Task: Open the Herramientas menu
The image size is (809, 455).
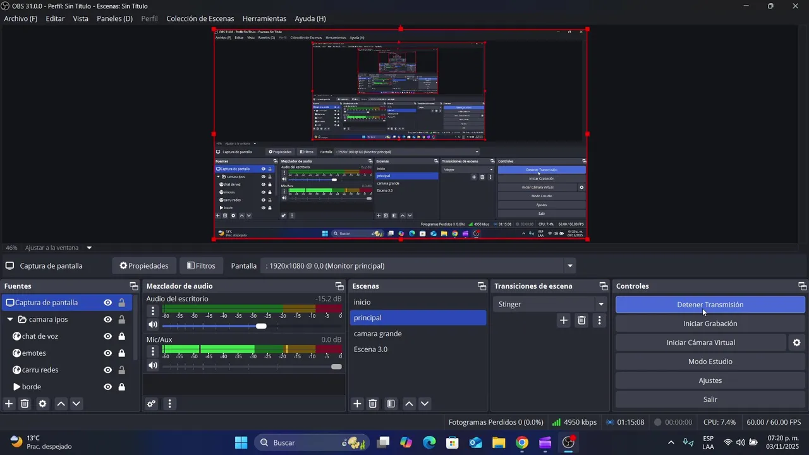Action: tap(264, 18)
